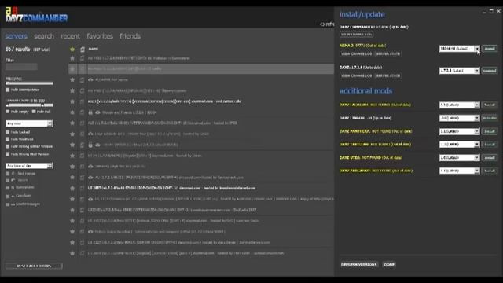
Task: Click Install for DayZ Utes
Action: [x=490, y=157]
